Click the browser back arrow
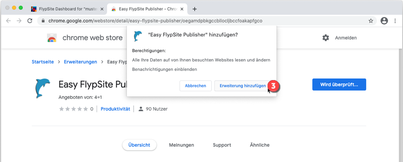This screenshot has height=162, width=403. coord(9,21)
